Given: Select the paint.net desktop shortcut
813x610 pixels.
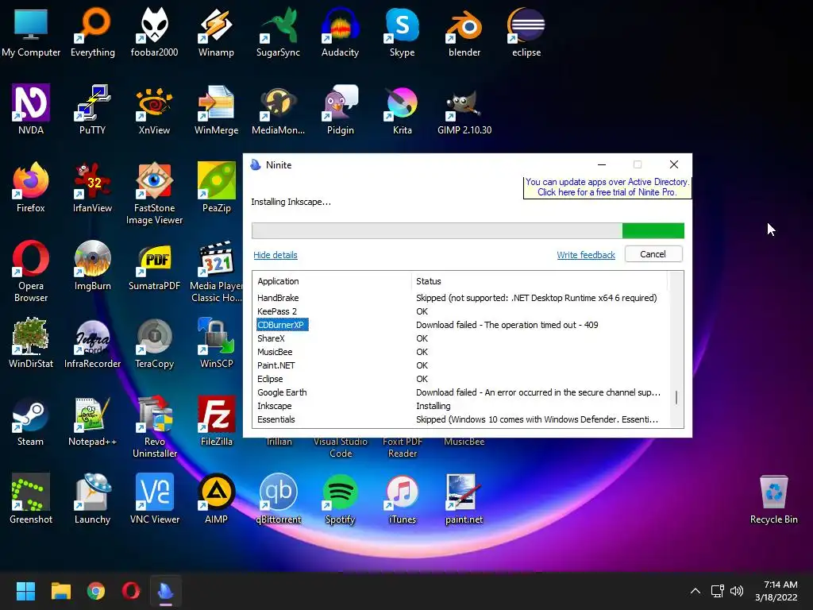Looking at the screenshot, I should (464, 499).
